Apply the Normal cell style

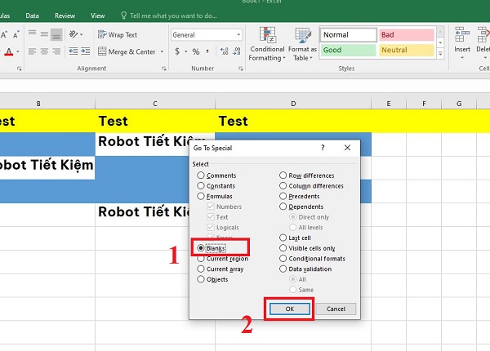[348, 34]
